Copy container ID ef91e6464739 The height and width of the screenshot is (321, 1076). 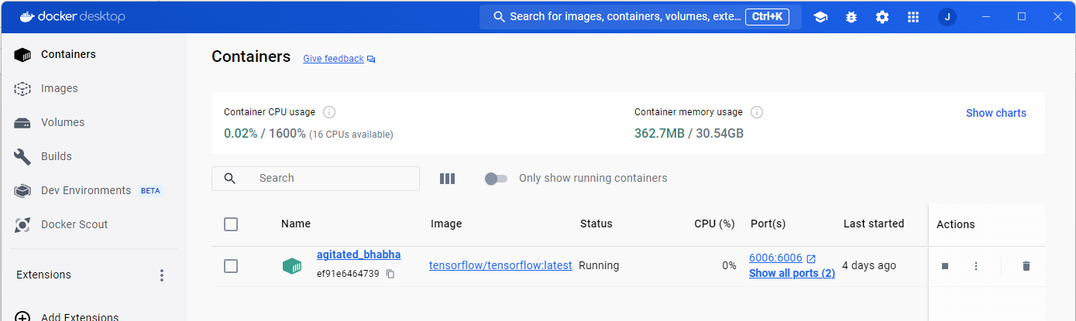390,274
